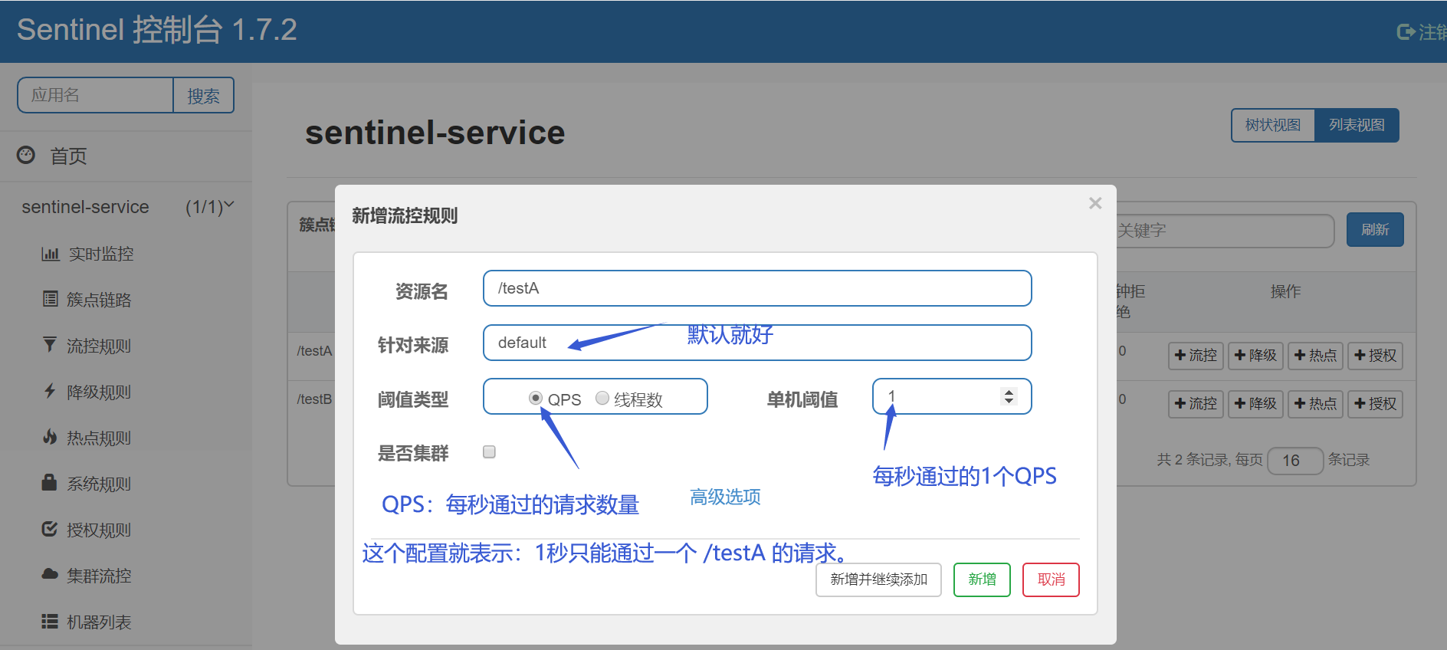Click +热点 button in /testB row

1315,404
